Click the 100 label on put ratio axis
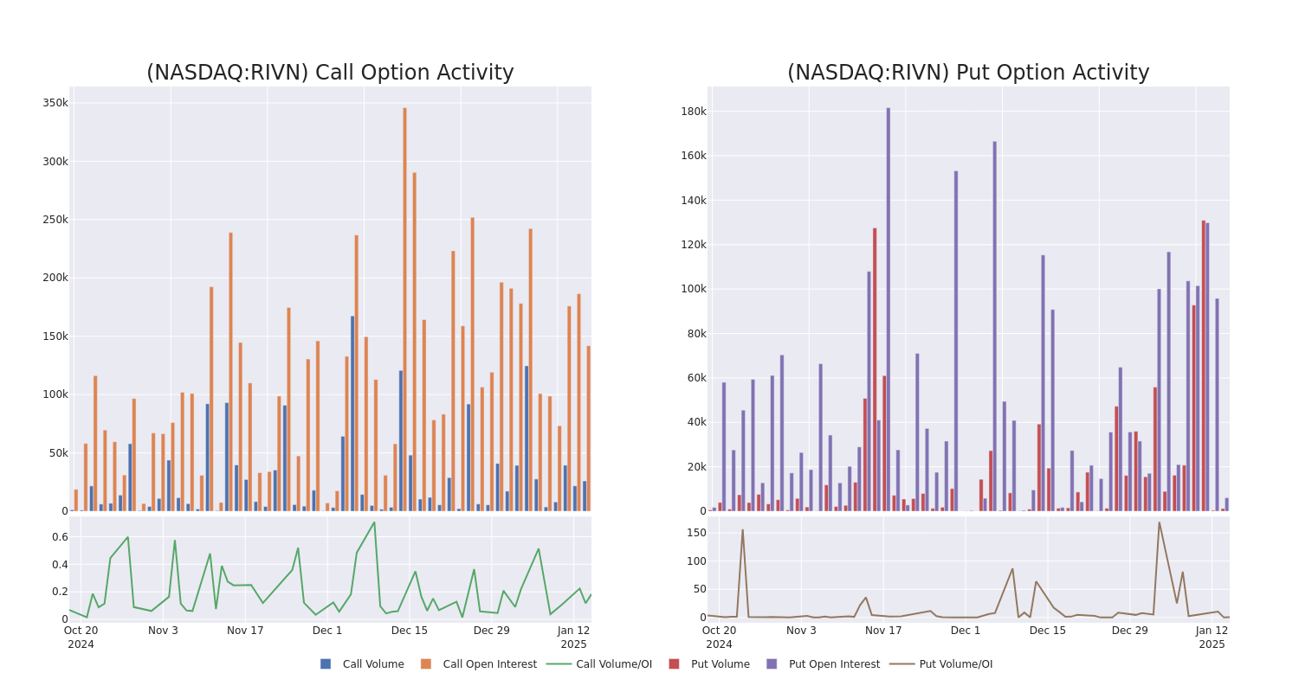 [697, 561]
